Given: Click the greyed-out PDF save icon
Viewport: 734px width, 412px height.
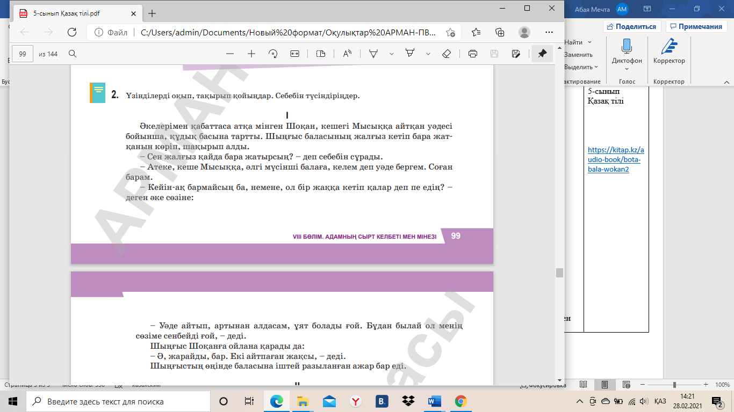Looking at the screenshot, I should 494,54.
